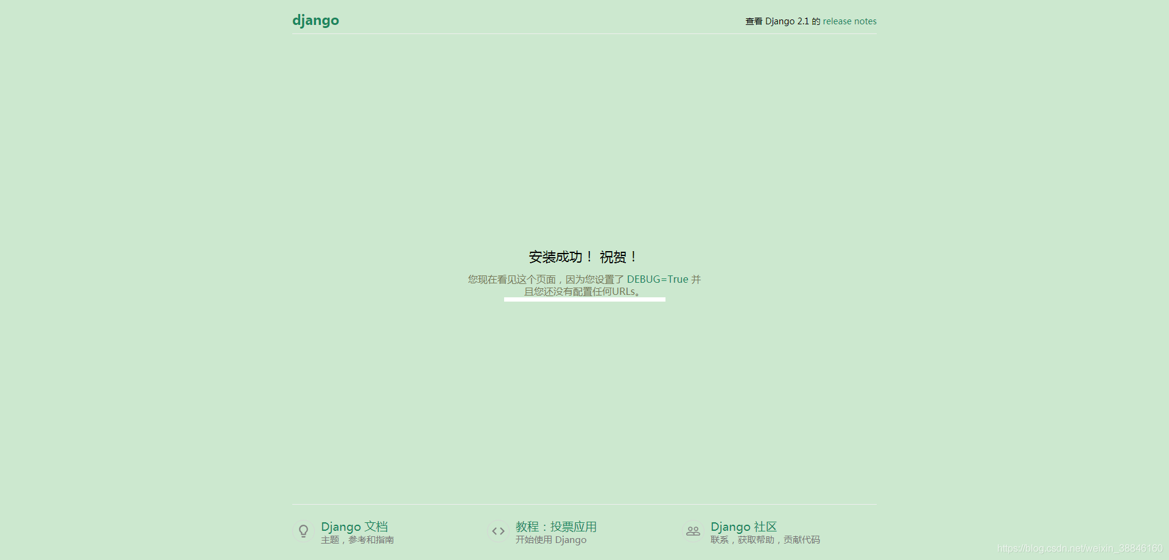The image size is (1169, 560).
Task: Click the 查看 Django 2.1 的 text
Action: point(783,21)
